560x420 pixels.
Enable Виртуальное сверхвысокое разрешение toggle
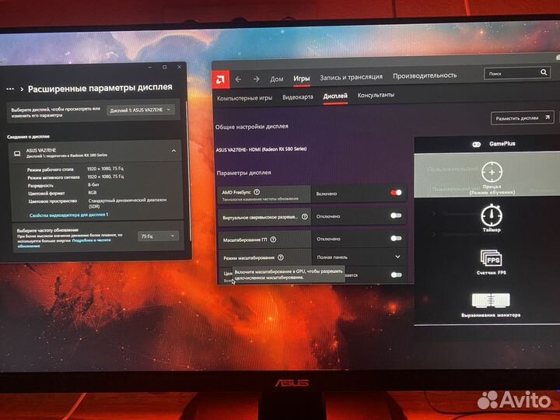(396, 215)
